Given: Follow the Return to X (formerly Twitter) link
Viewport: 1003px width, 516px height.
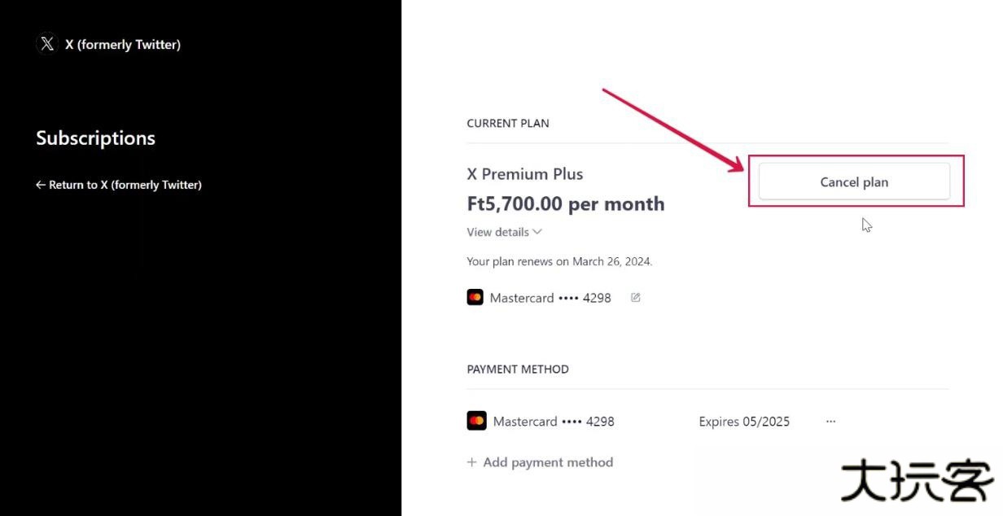Looking at the screenshot, I should (125, 185).
